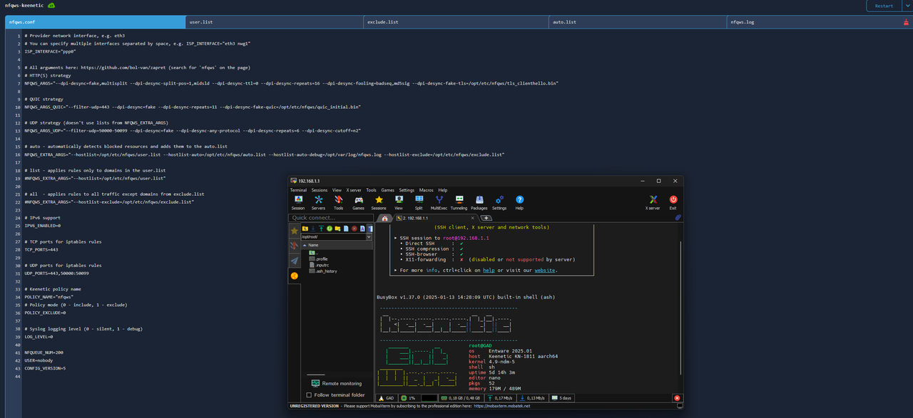Open the Games menu in the menu bar
Screen dimensions: 913x418
pyautogui.click(x=387, y=190)
